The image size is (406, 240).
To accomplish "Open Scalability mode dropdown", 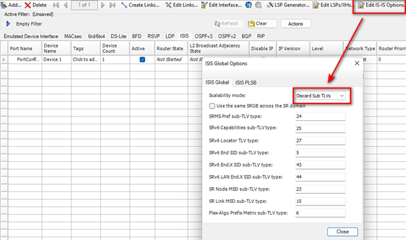I will pos(320,96).
